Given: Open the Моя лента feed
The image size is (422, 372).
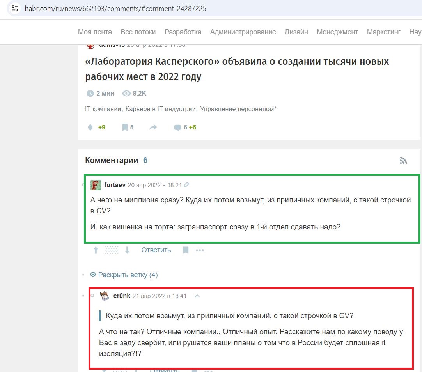Looking at the screenshot, I should click(x=95, y=32).
